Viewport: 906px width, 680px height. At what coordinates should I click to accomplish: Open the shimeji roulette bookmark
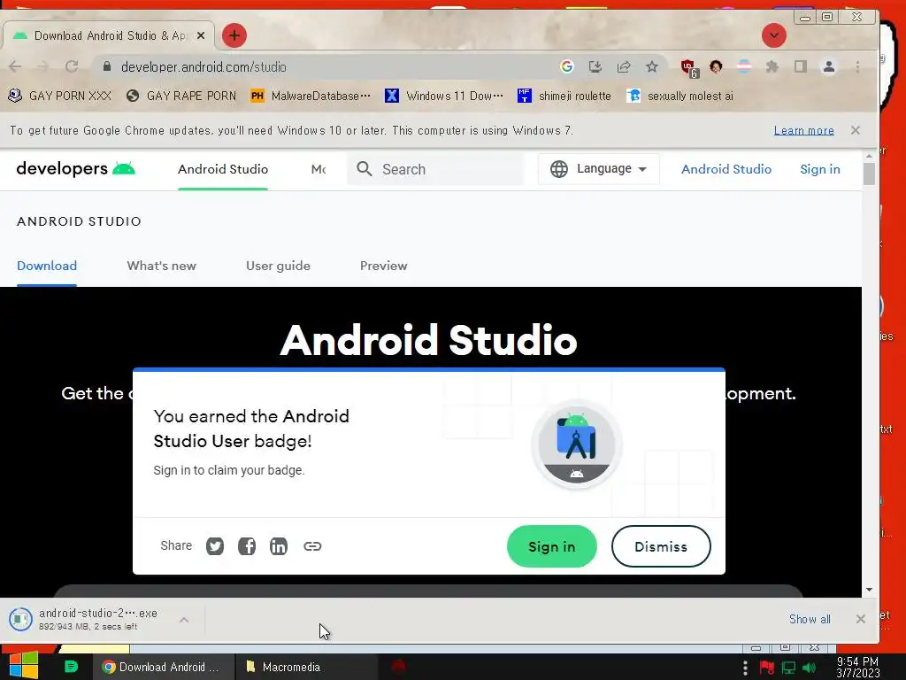pos(564,96)
